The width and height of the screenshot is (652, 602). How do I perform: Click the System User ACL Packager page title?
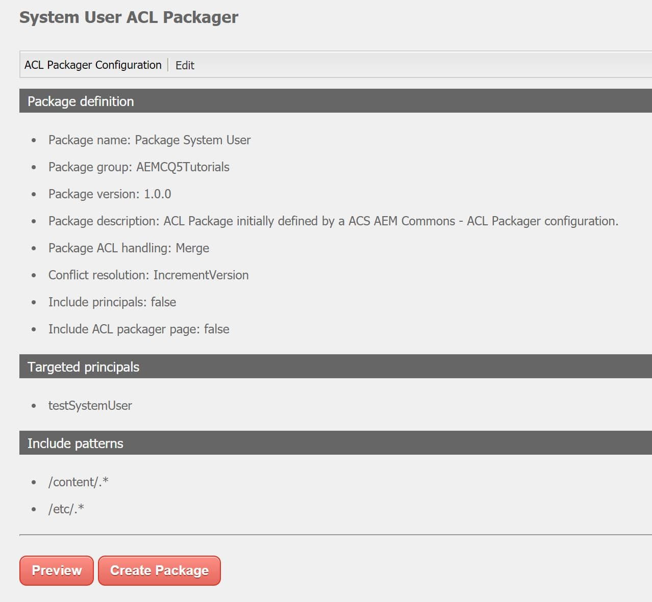pos(129,17)
